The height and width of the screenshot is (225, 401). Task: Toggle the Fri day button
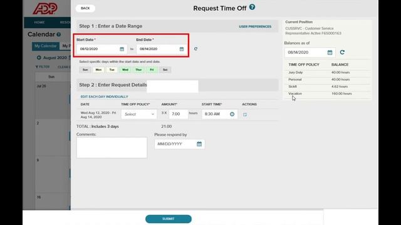[152, 69]
